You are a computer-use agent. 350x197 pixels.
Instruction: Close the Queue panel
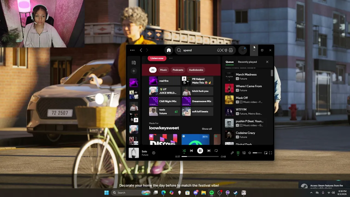pyautogui.click(x=267, y=62)
